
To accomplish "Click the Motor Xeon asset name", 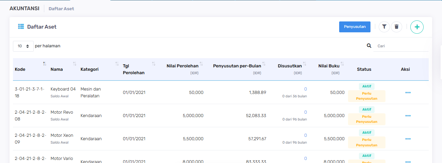I will [62, 135].
